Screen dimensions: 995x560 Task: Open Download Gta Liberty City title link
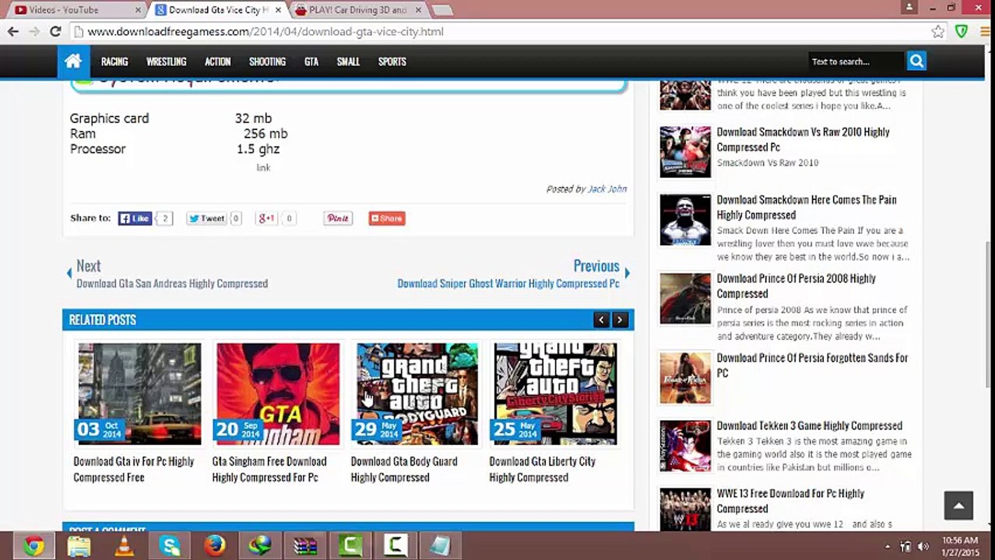pyautogui.click(x=542, y=469)
